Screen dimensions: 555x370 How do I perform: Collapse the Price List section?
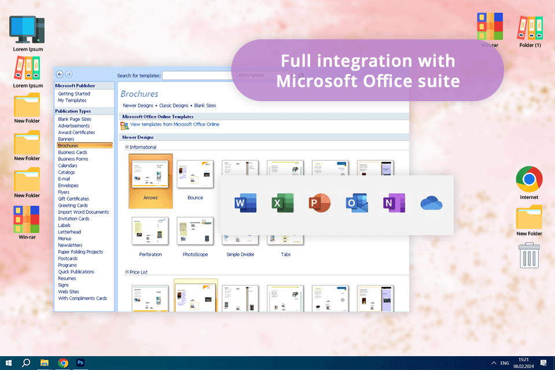(127, 272)
